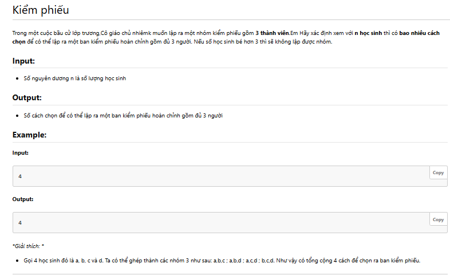
Task: Click the 'Số cách chọn' output bullet line
Action: (x=123, y=116)
